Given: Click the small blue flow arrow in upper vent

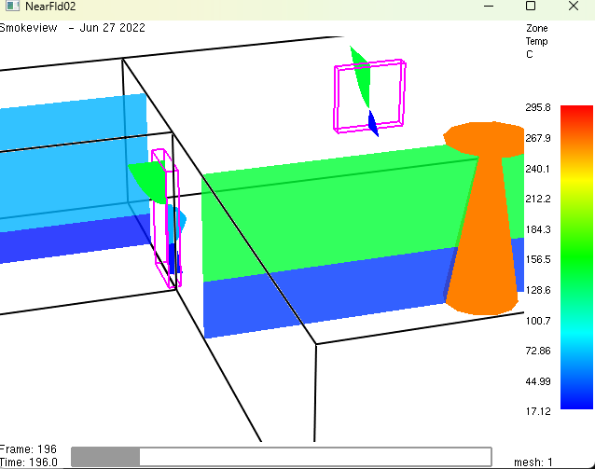Looking at the screenshot, I should (372, 122).
